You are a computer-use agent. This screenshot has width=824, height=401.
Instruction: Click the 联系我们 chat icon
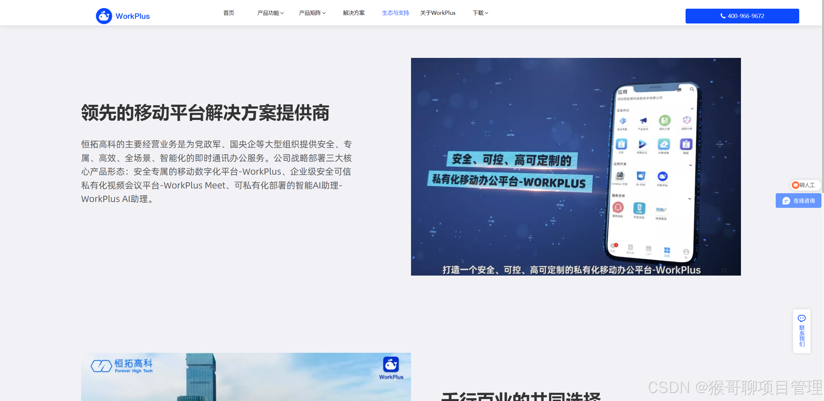801,318
